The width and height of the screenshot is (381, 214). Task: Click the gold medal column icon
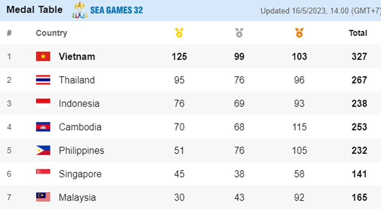(x=179, y=33)
